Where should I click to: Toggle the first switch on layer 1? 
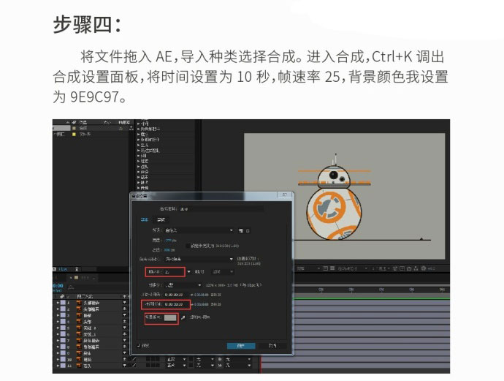coord(124,303)
